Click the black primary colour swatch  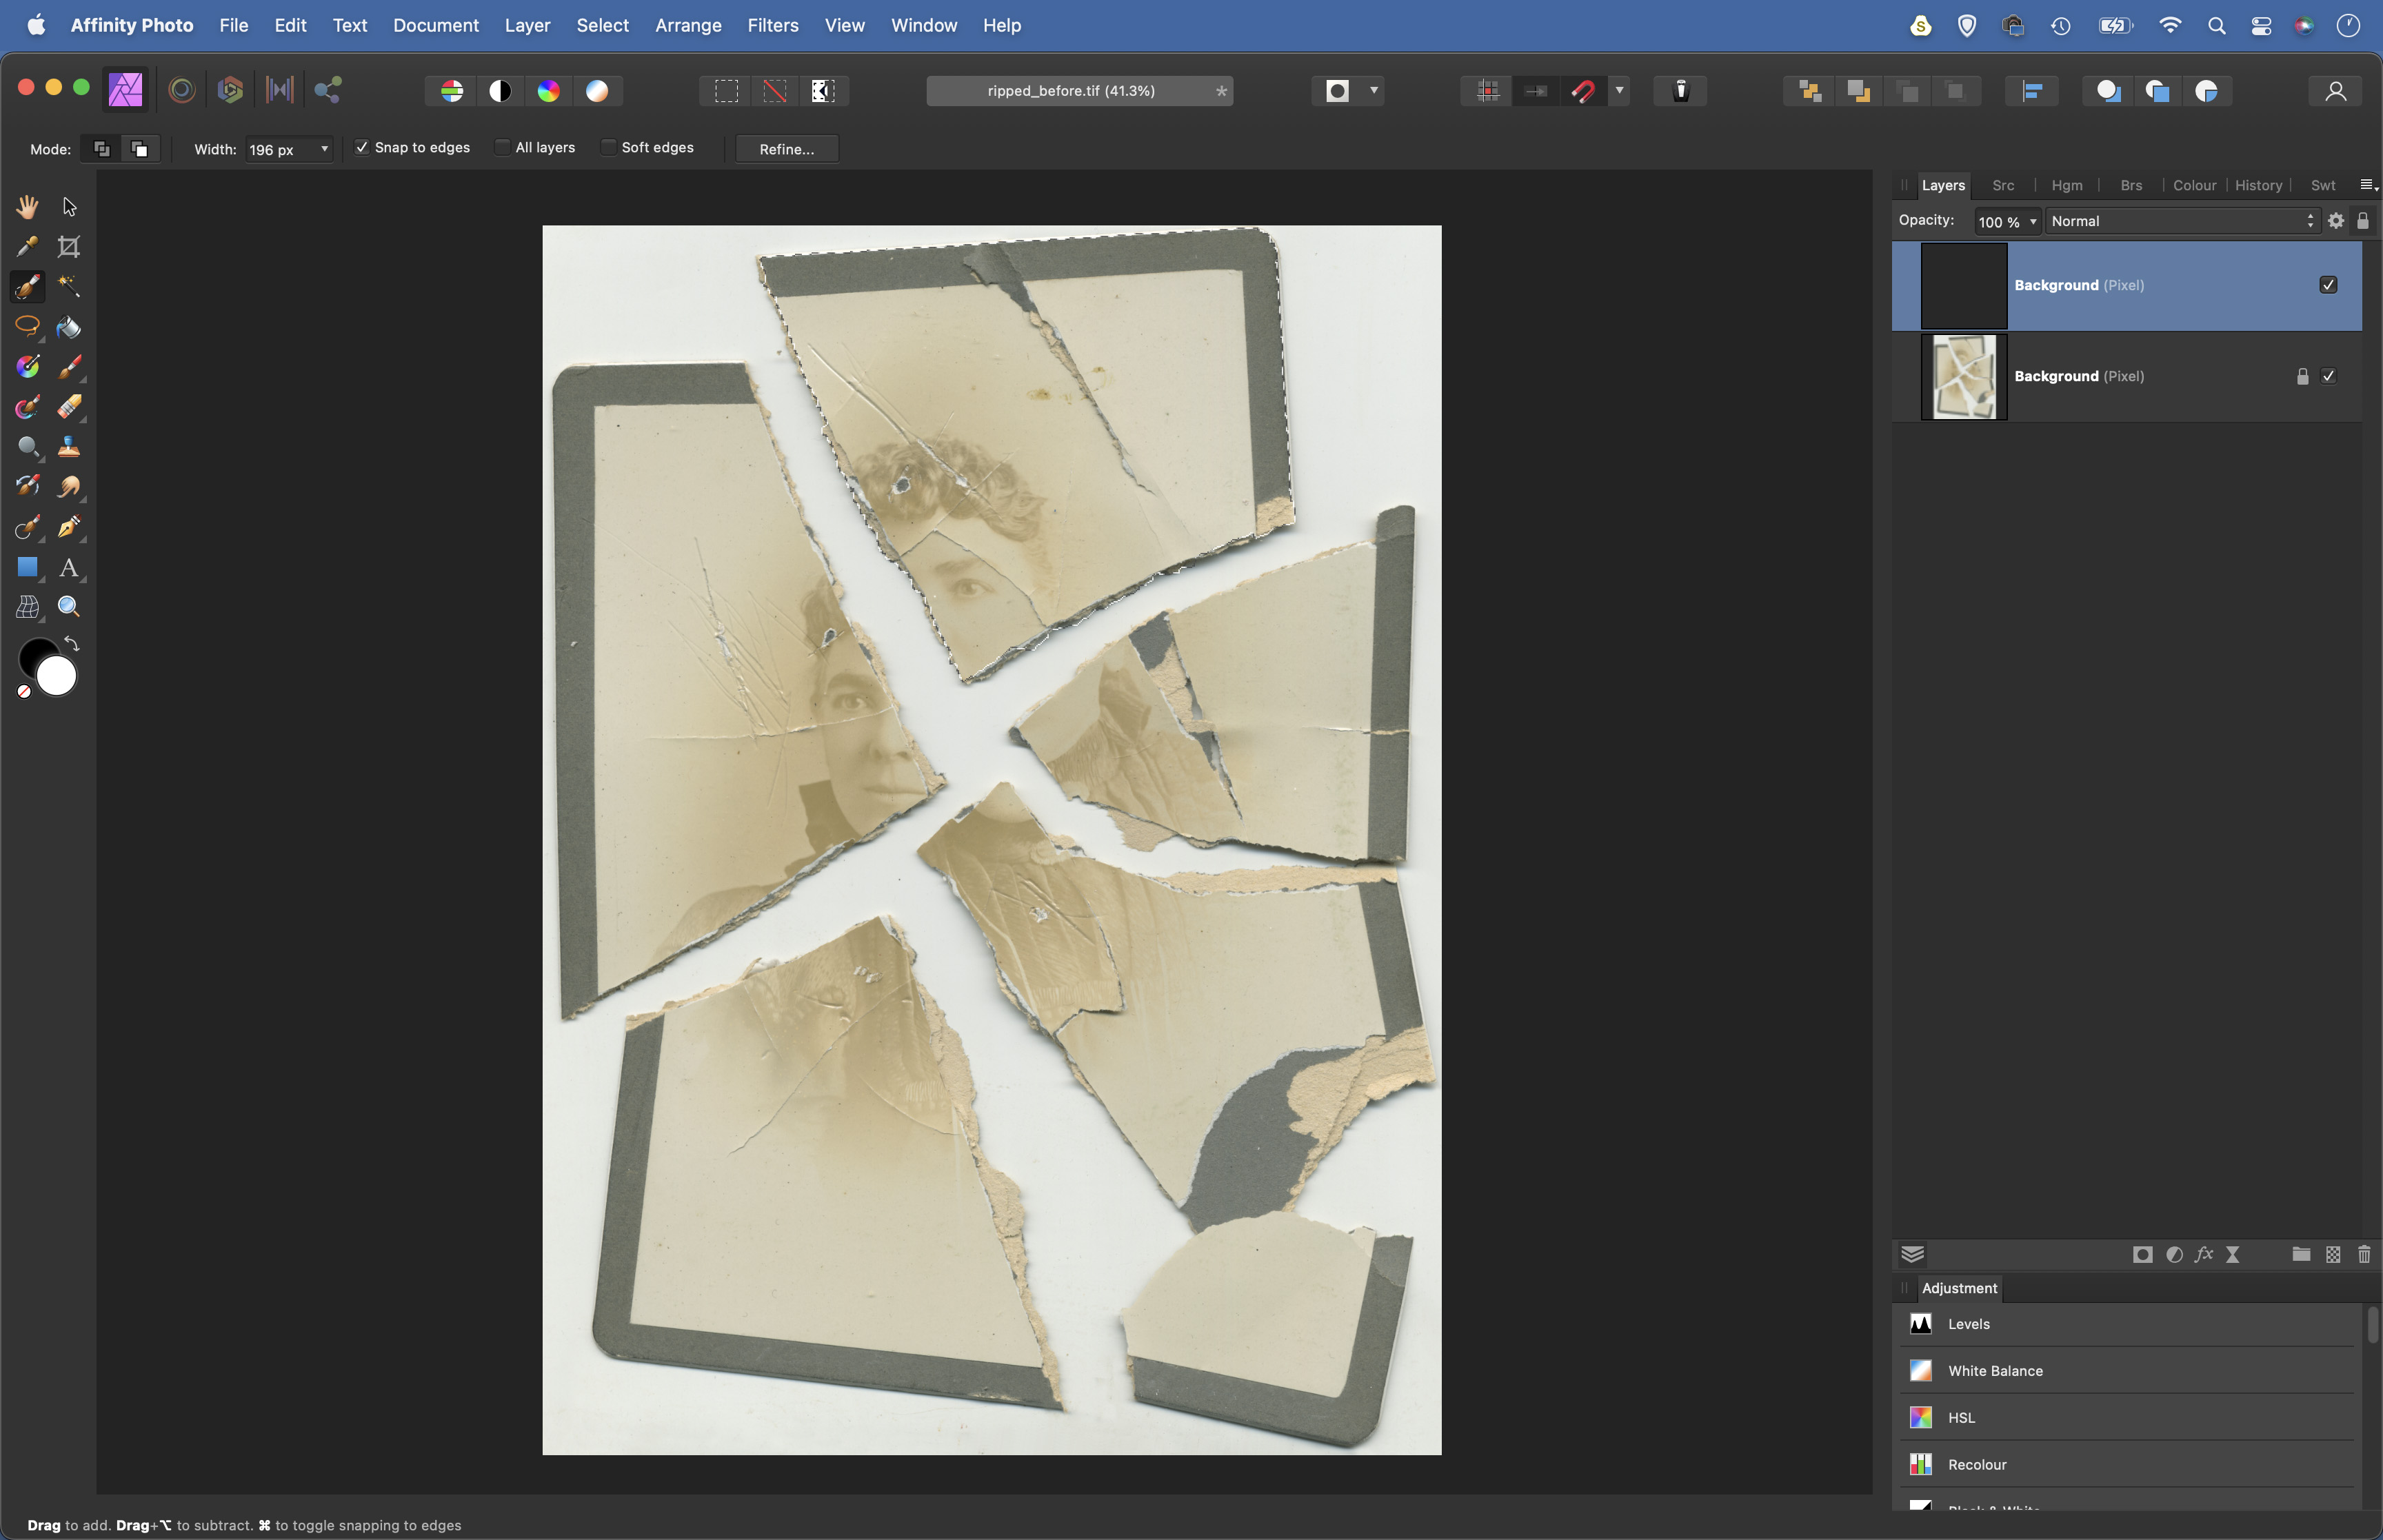point(34,654)
